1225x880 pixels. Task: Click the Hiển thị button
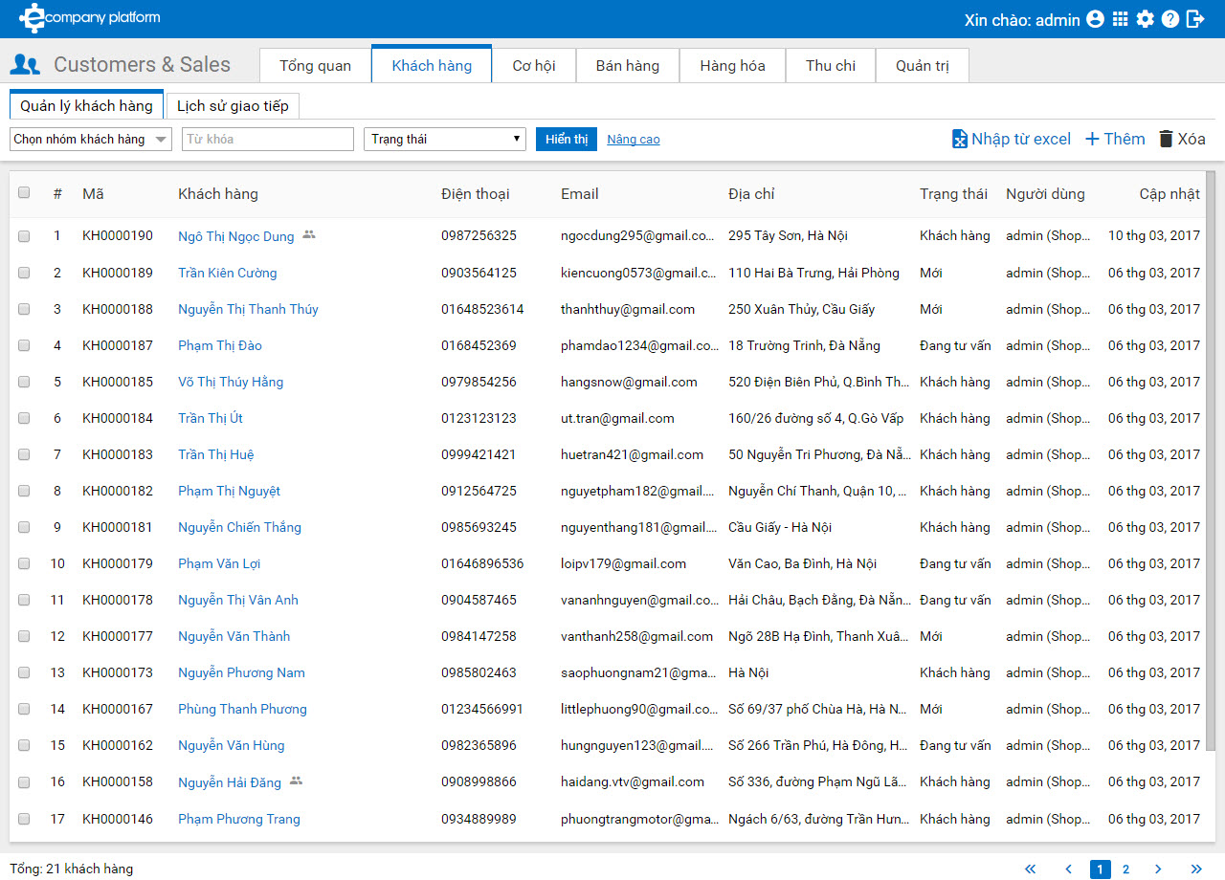(x=567, y=139)
